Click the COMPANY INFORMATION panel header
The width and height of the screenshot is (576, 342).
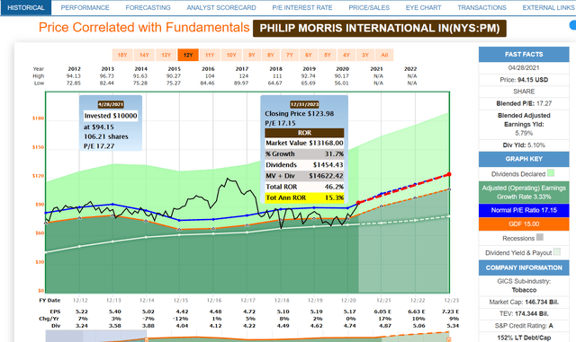524,268
